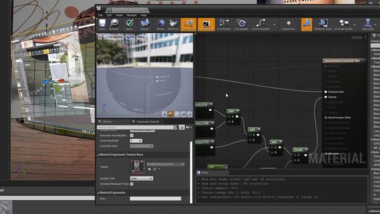Click the property matrix grid icon
This screenshot has width=380, height=214.
tap(182, 127)
